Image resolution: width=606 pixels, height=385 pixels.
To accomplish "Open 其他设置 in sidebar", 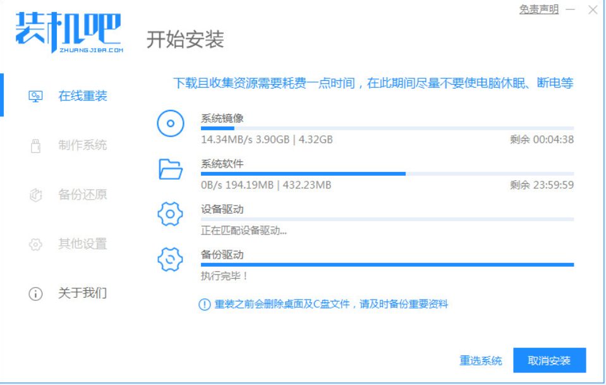I will tap(83, 244).
